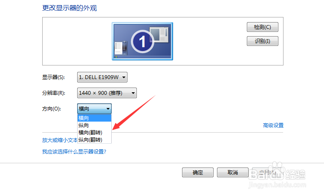This screenshot has height=196, width=324.
Task: Choose 纵向 portrait orientation option
Action: point(95,125)
